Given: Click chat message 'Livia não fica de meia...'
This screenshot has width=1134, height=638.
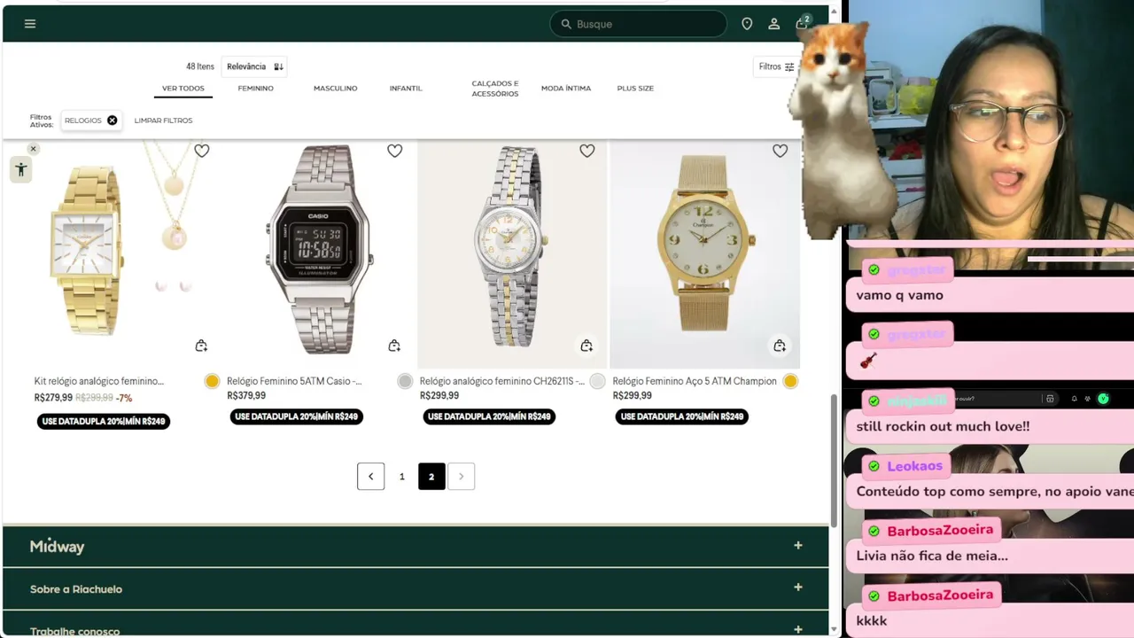Looking at the screenshot, I should pos(932,556).
